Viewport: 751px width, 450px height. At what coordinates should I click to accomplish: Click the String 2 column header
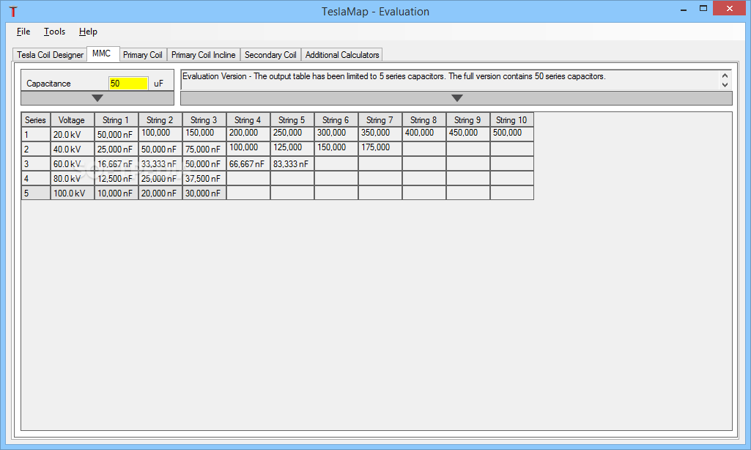pyautogui.click(x=160, y=119)
